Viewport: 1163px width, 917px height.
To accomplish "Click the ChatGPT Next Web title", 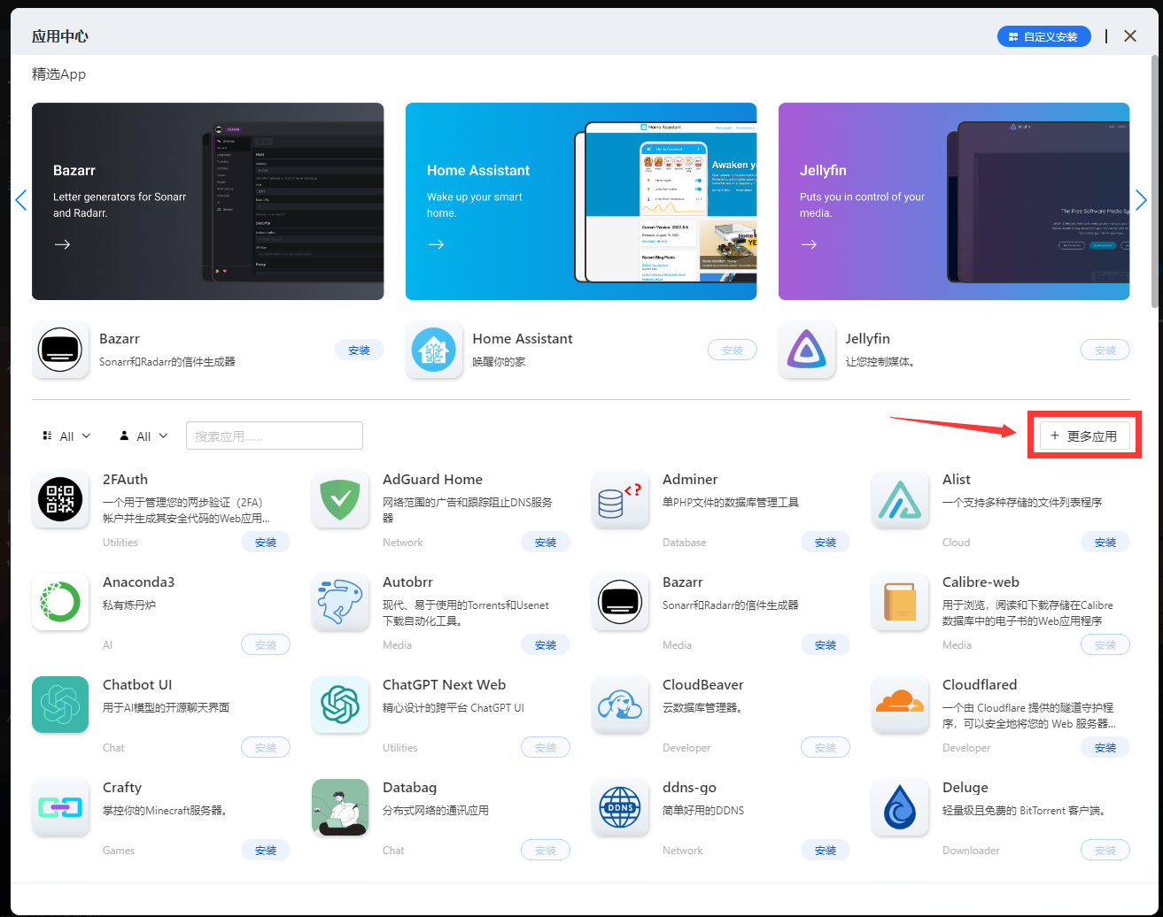I will click(444, 685).
